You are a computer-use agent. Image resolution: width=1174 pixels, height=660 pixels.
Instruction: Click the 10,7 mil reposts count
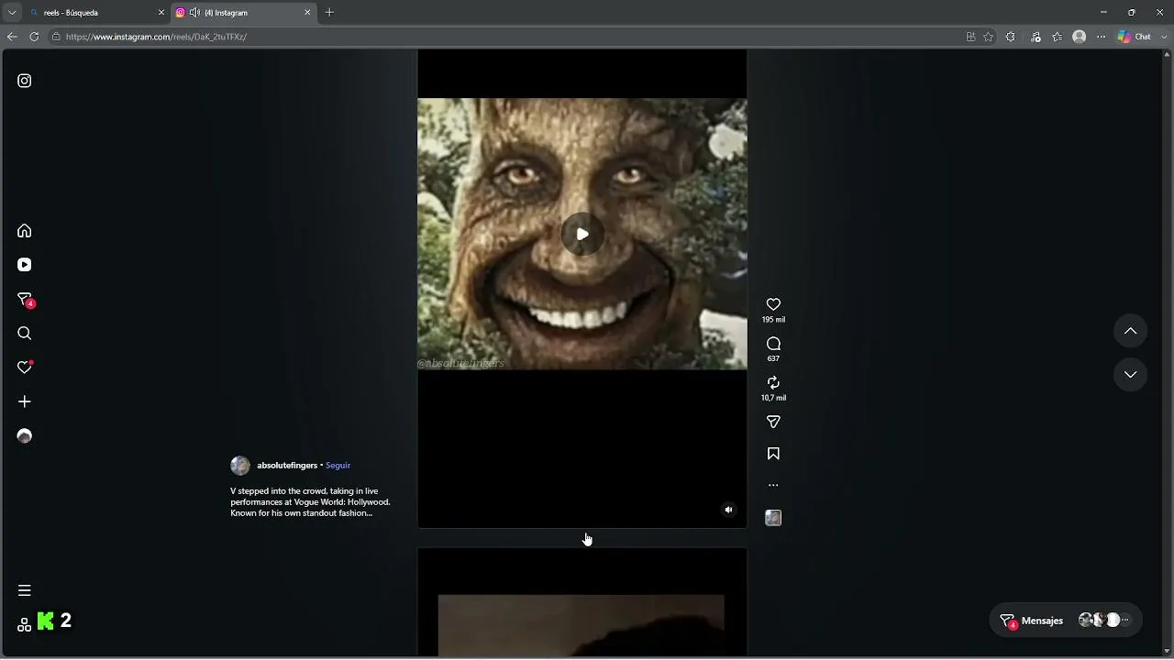point(773,398)
